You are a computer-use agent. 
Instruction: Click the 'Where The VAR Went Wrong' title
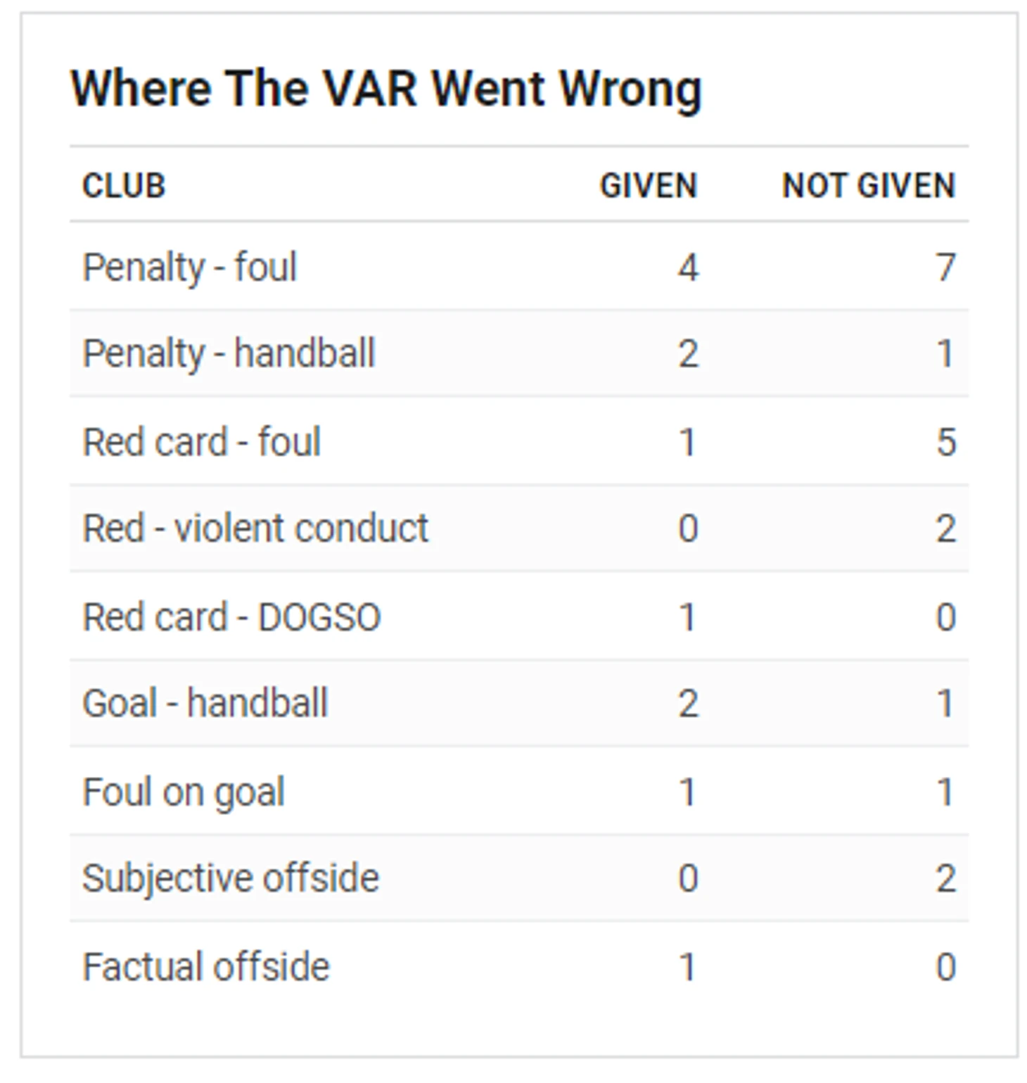click(x=386, y=89)
